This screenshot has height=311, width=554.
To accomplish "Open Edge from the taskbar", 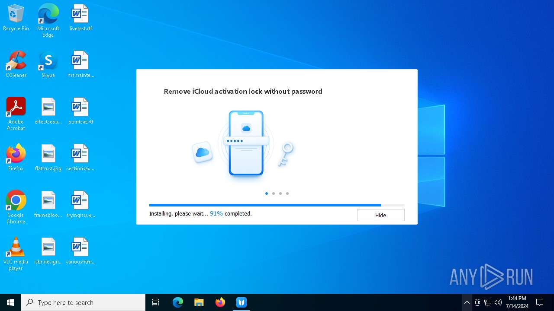I will tap(178, 302).
